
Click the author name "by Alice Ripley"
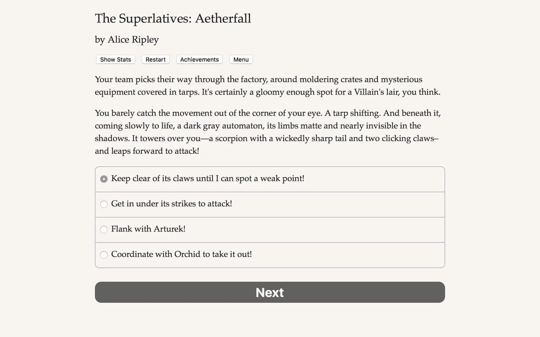pyautogui.click(x=126, y=40)
